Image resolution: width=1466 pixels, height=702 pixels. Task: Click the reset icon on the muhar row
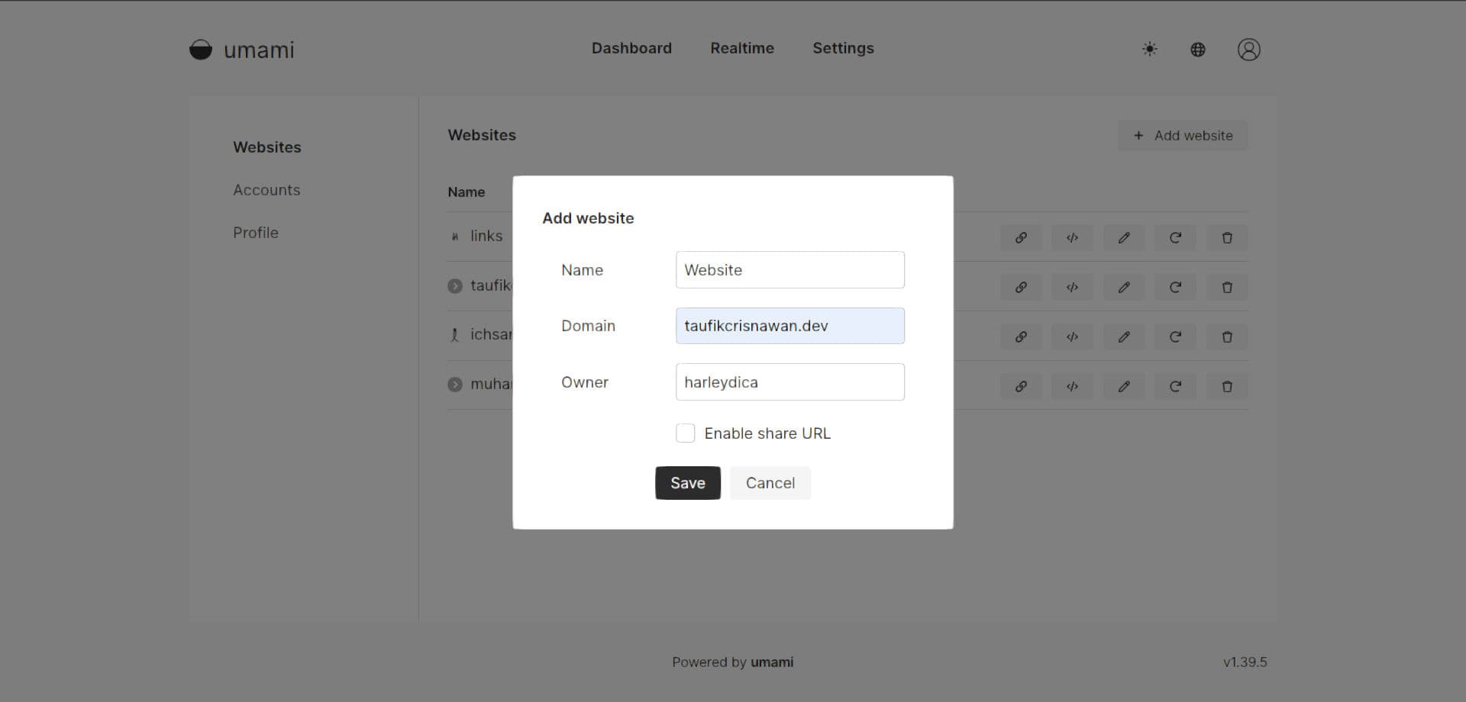(1175, 386)
